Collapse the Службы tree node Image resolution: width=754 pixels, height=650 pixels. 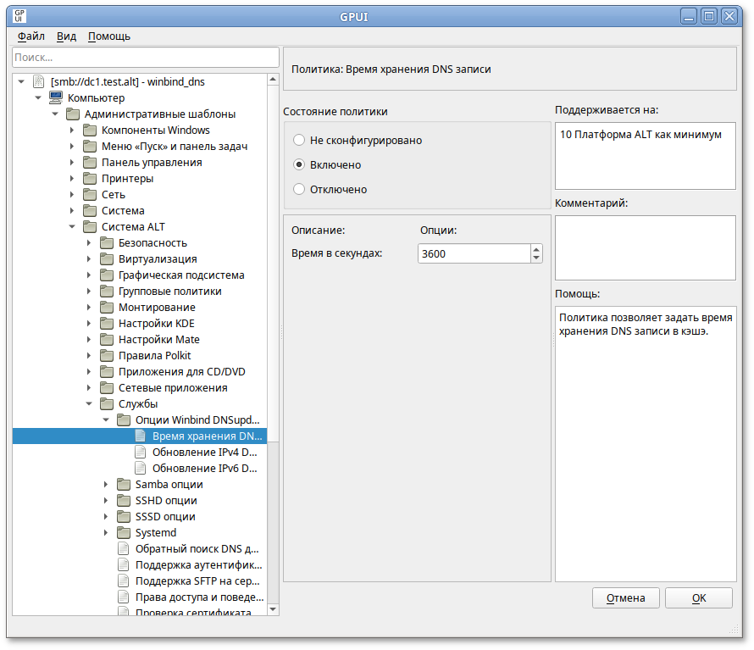tap(89, 404)
